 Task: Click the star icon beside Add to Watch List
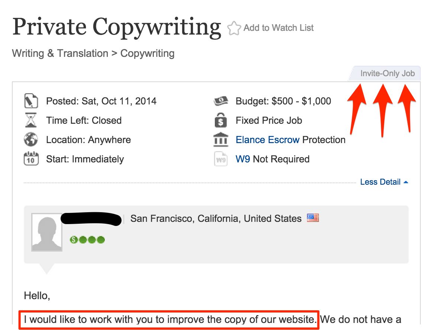(x=234, y=28)
